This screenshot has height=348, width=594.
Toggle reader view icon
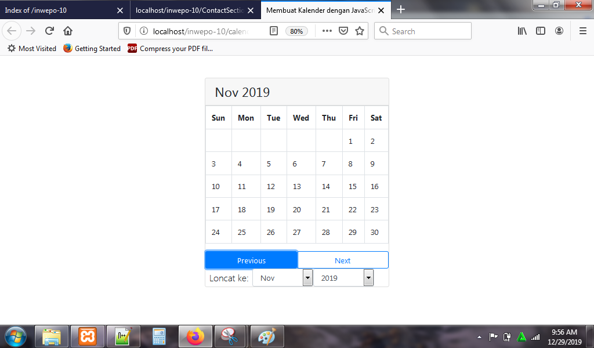(274, 31)
